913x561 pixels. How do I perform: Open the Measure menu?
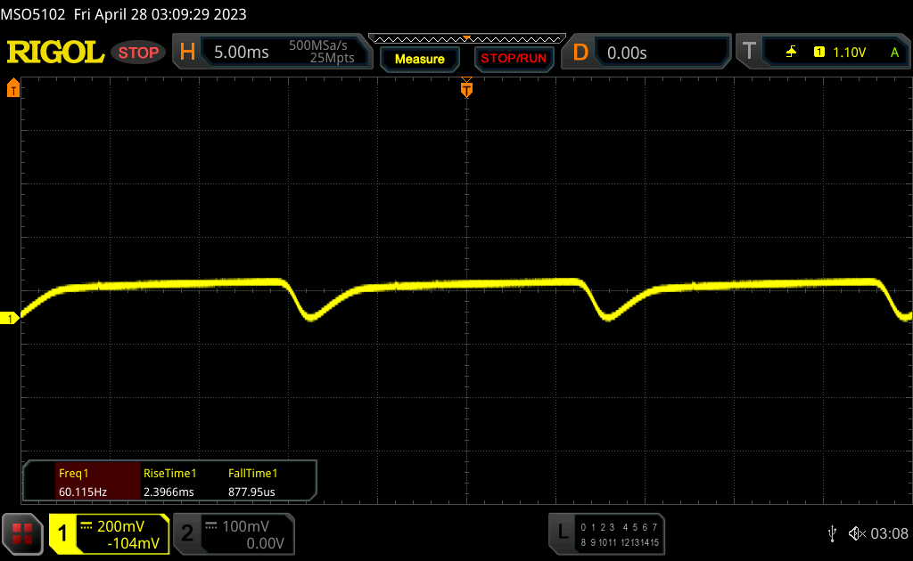pos(419,59)
